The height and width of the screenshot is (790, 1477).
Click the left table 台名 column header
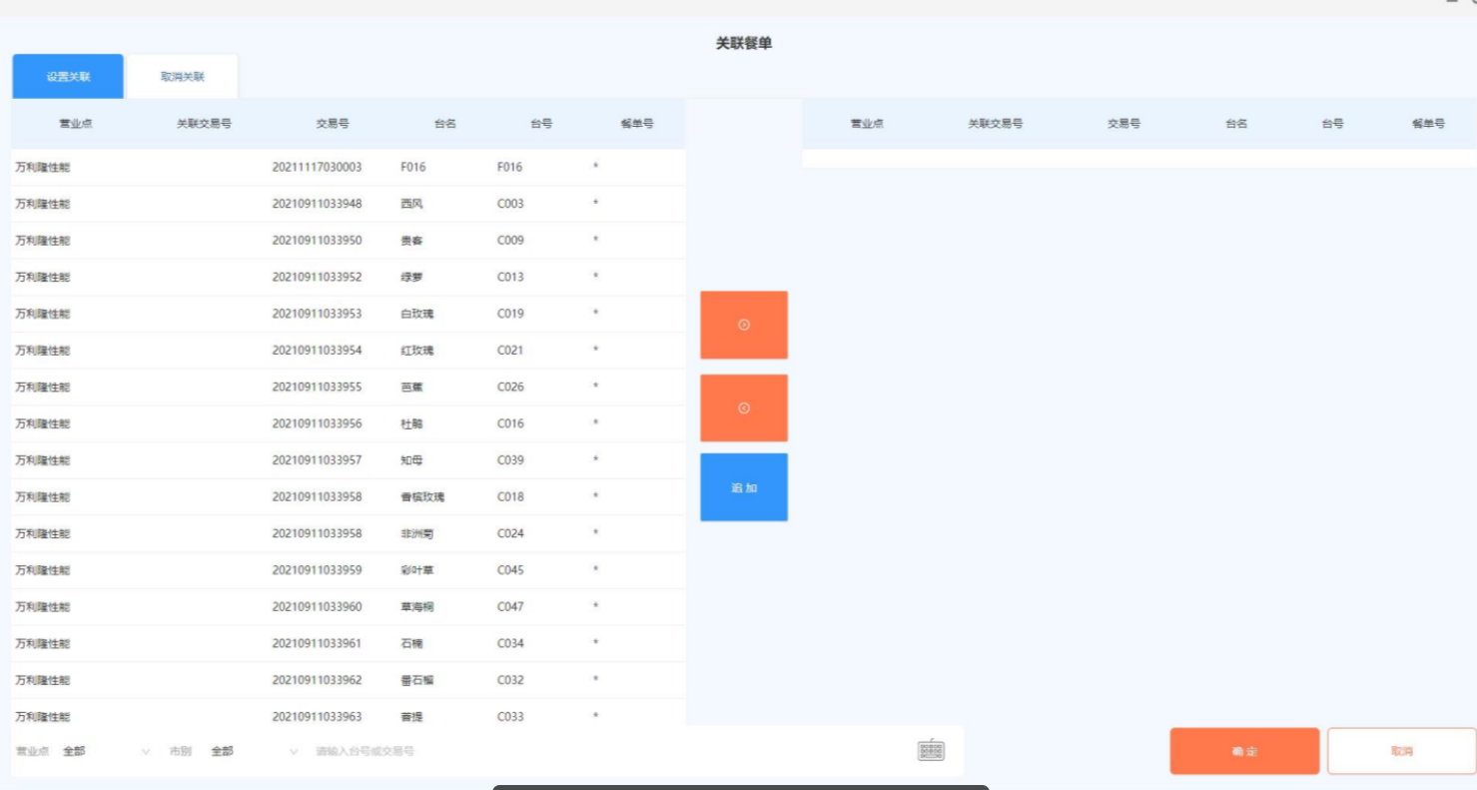point(444,124)
